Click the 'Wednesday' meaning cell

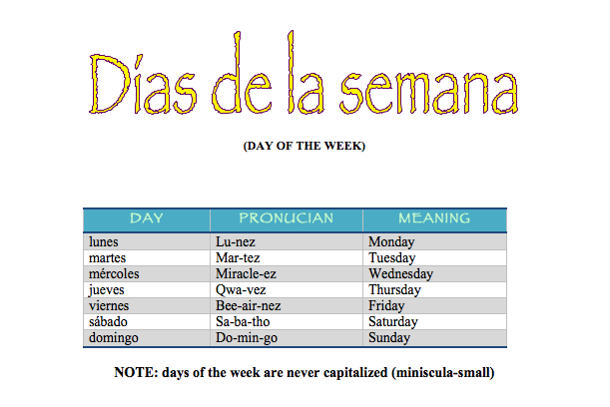pyautogui.click(x=400, y=273)
